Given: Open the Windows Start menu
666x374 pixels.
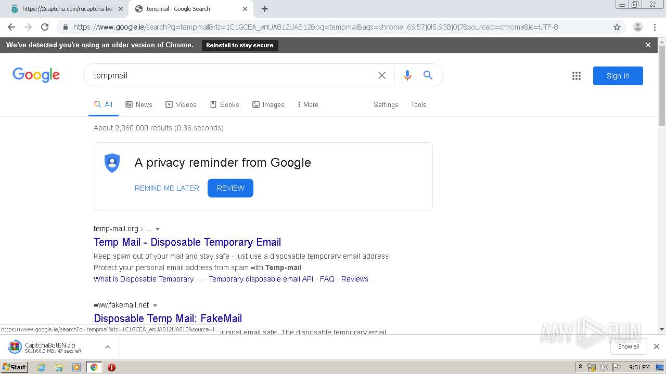Looking at the screenshot, I should point(15,367).
